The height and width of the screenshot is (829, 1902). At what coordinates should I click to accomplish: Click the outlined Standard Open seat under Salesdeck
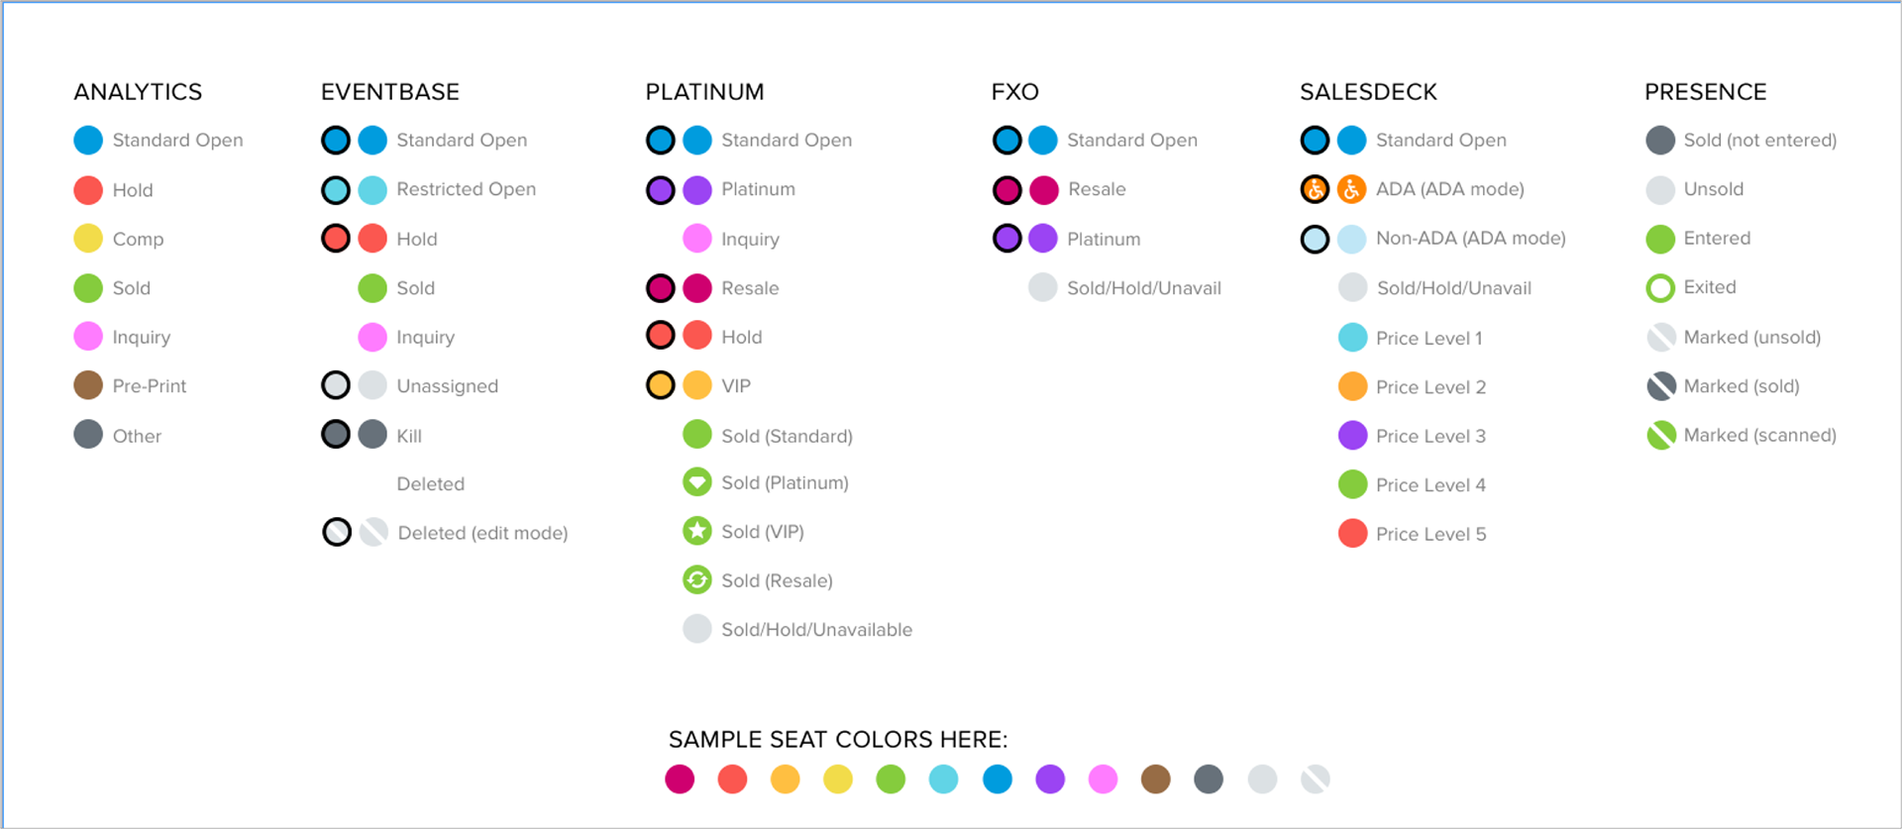click(1315, 141)
